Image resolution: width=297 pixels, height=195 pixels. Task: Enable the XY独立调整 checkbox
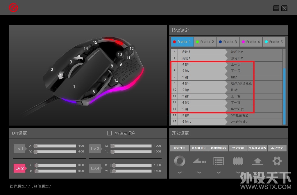pyautogui.click(x=109, y=133)
